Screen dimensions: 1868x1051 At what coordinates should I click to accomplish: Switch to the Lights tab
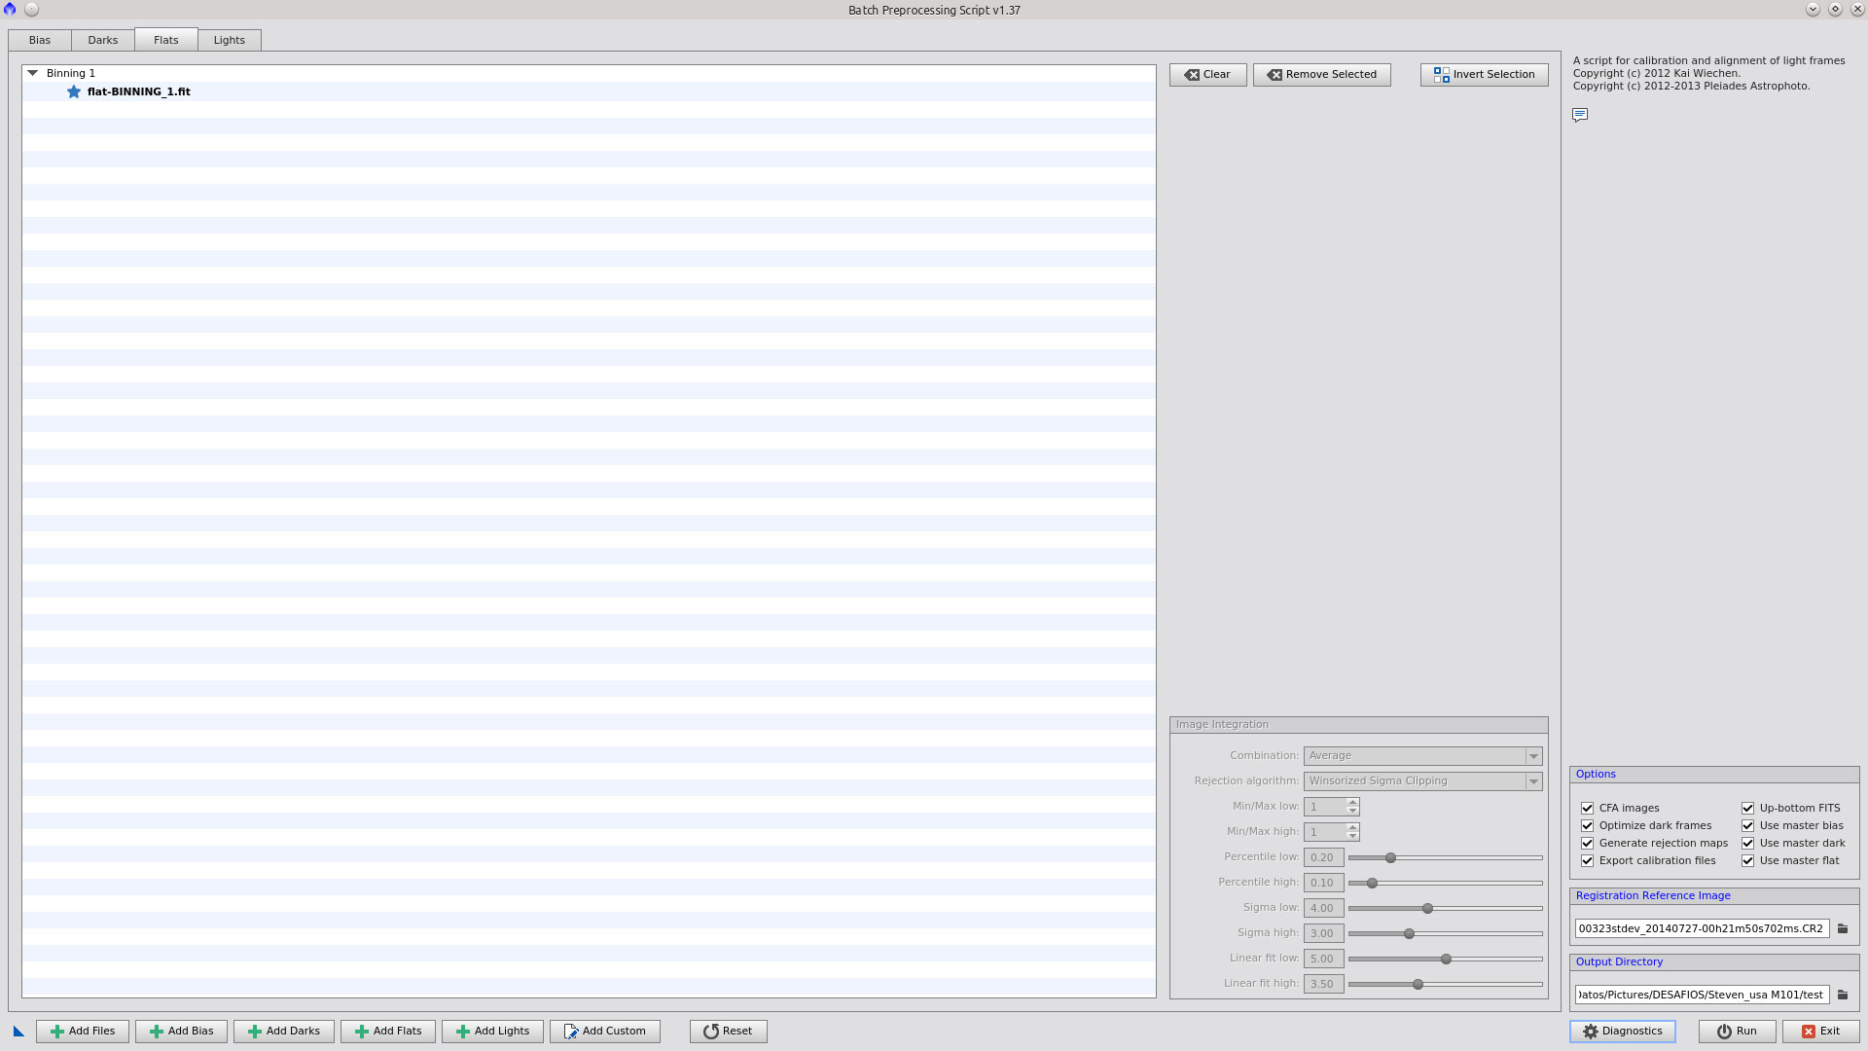point(230,40)
